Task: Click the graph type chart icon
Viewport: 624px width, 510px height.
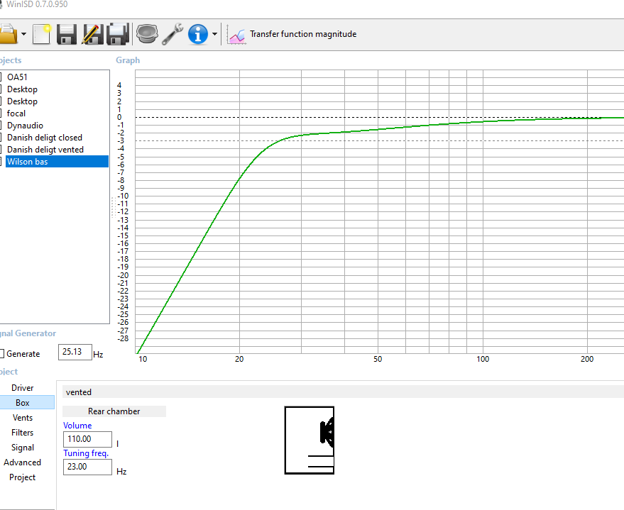Action: [236, 35]
